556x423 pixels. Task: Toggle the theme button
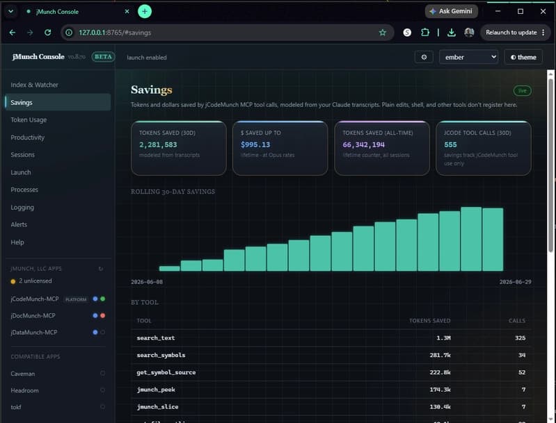coord(523,57)
